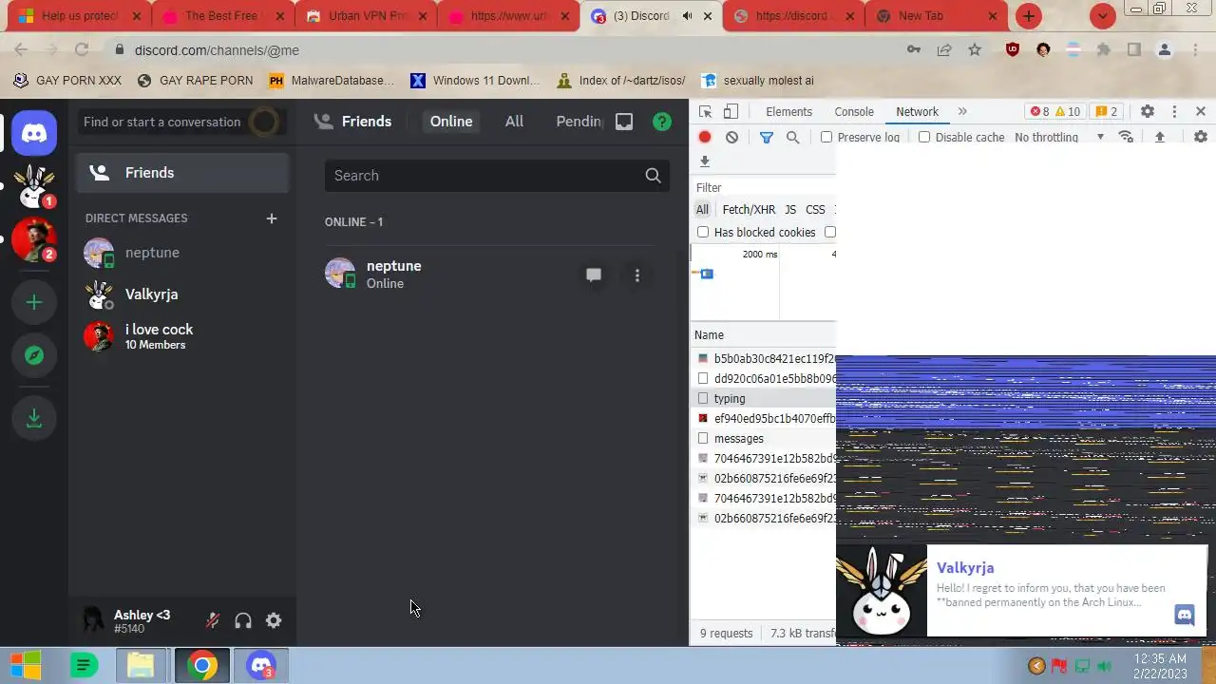Click the share-this-page icon in the address bar
This screenshot has height=684, width=1216.
(x=944, y=50)
